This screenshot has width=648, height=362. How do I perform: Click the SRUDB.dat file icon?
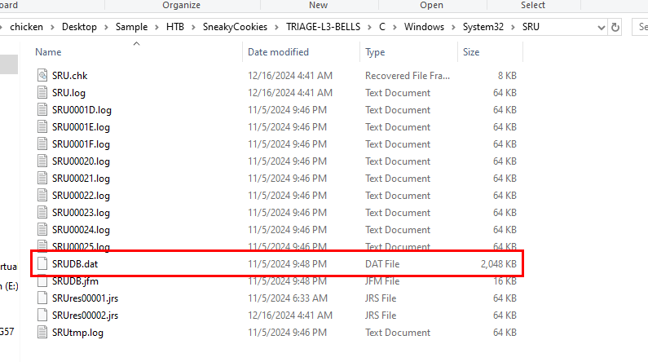pyautogui.click(x=43, y=264)
